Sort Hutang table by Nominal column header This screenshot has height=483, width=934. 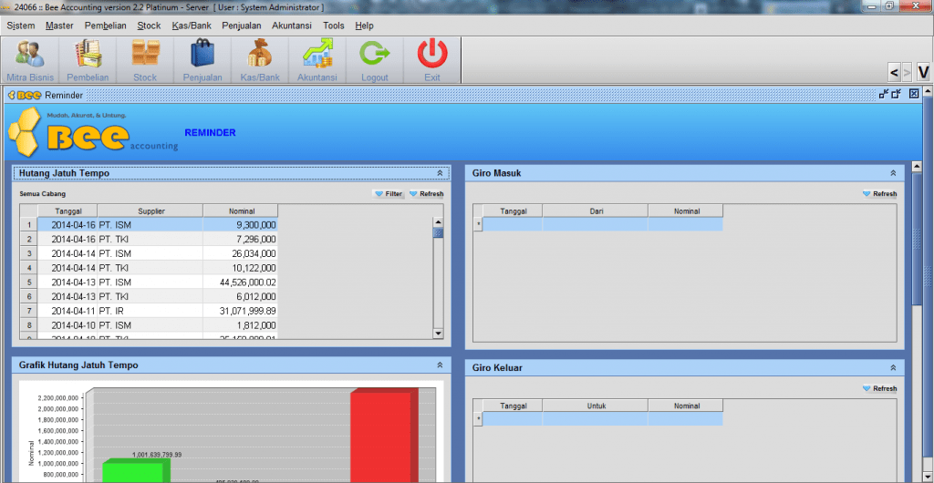[x=241, y=211]
